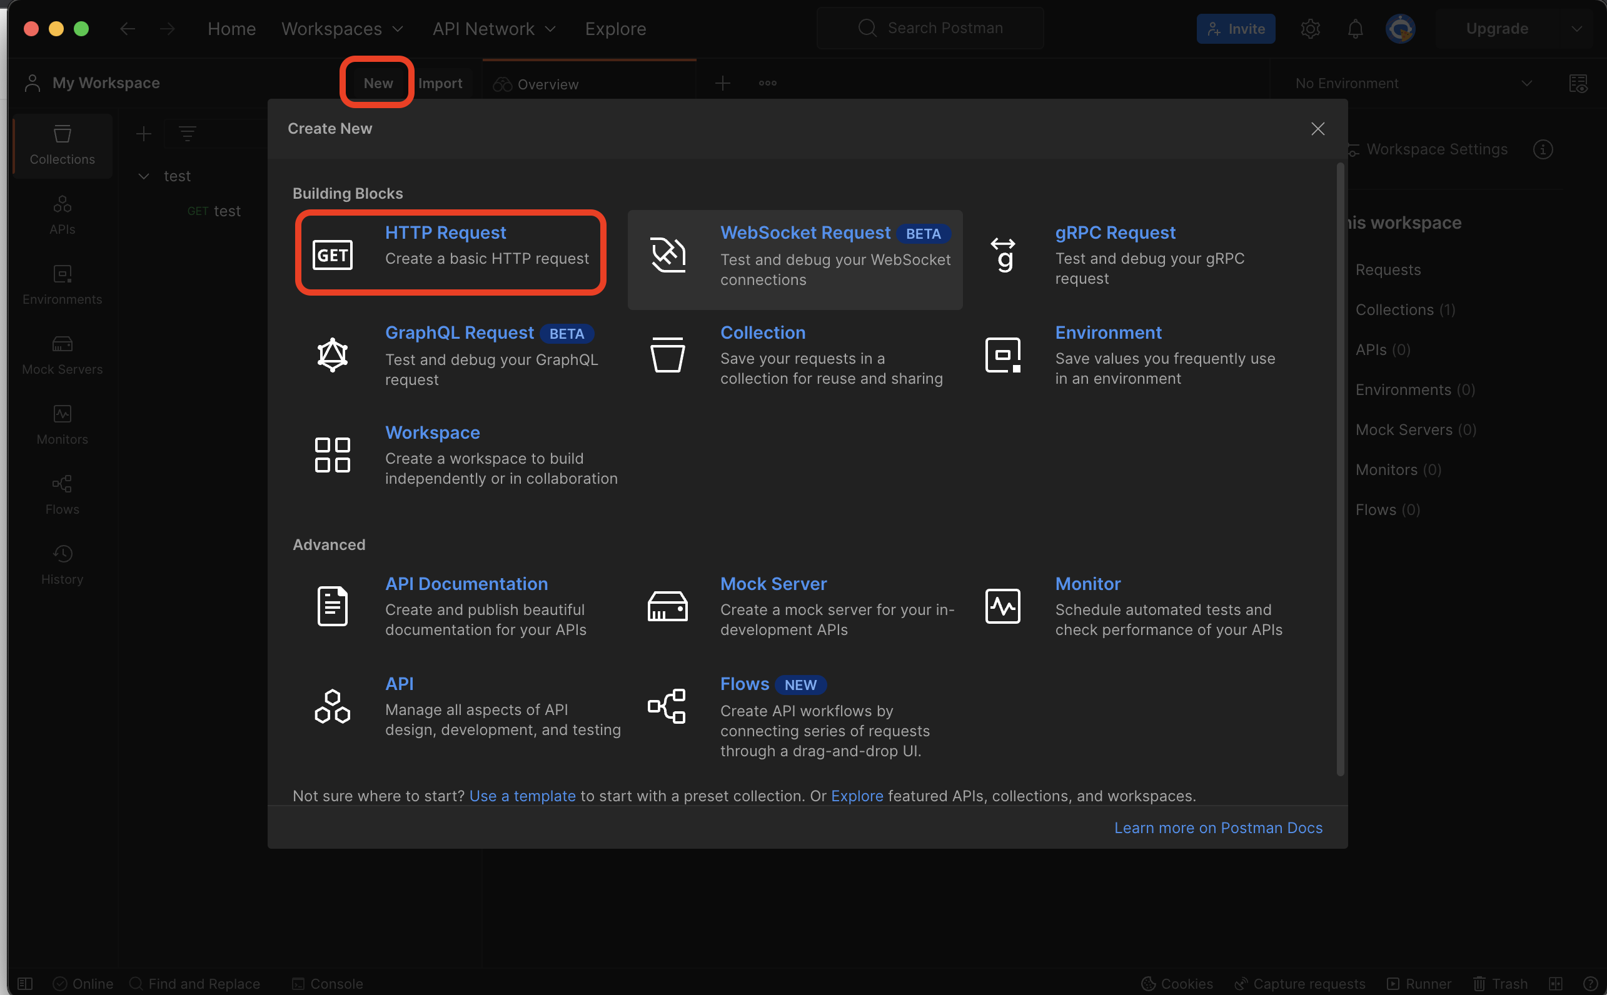
Task: Click the Monitor waveform icon
Action: click(1002, 606)
